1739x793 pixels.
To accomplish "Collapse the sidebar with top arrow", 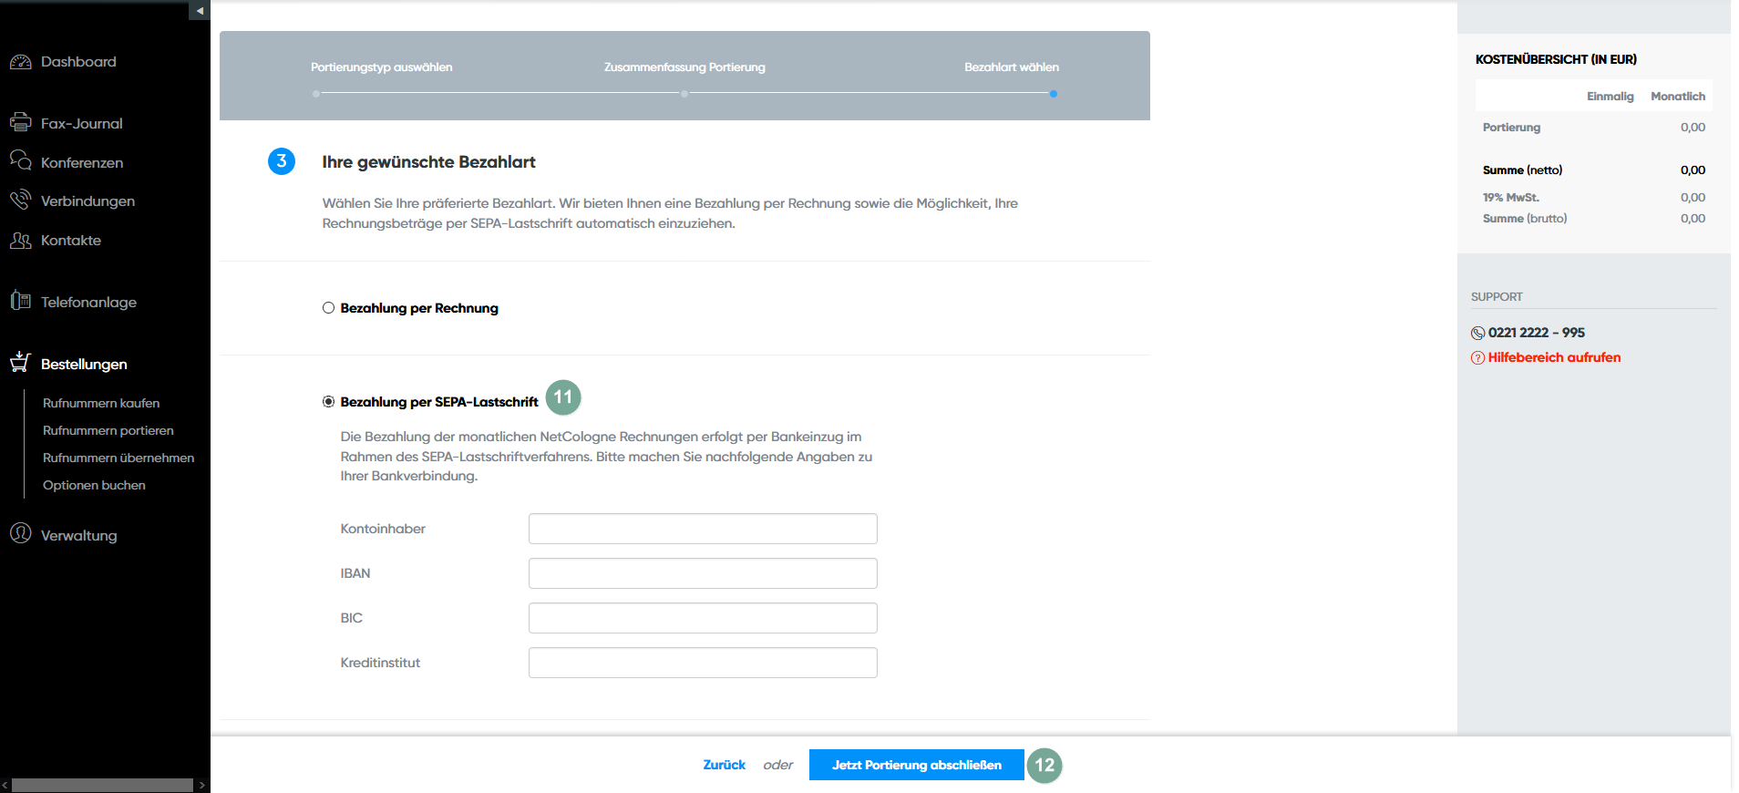I will [200, 11].
